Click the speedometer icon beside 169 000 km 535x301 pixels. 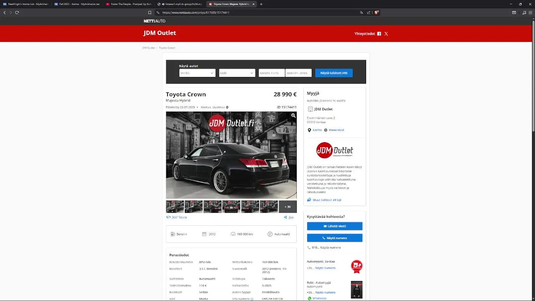click(233, 234)
